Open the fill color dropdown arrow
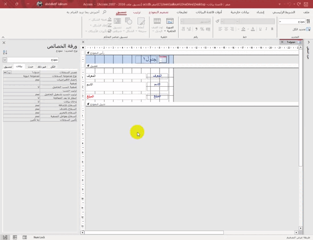The height and width of the screenshot is (240, 313). click(x=238, y=29)
